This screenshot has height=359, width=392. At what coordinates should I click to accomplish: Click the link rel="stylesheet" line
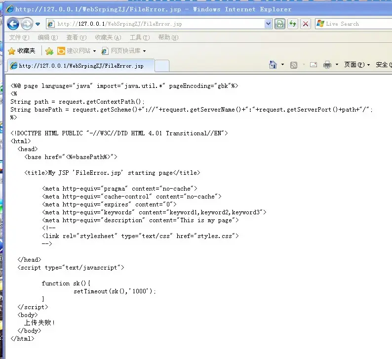point(140,236)
